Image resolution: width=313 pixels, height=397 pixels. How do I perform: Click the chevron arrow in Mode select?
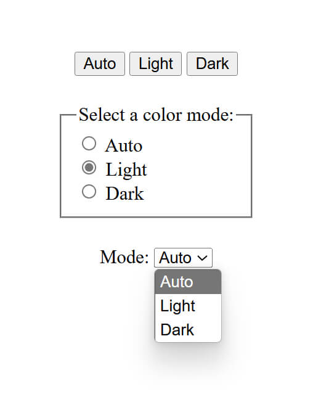coord(203,258)
